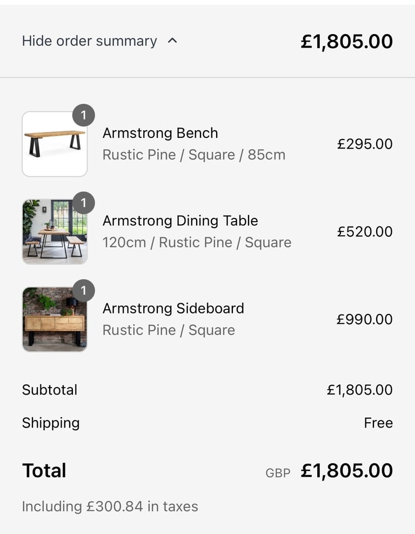Click the Hide order summary text
Image resolution: width=415 pixels, height=534 pixels.
tap(90, 41)
